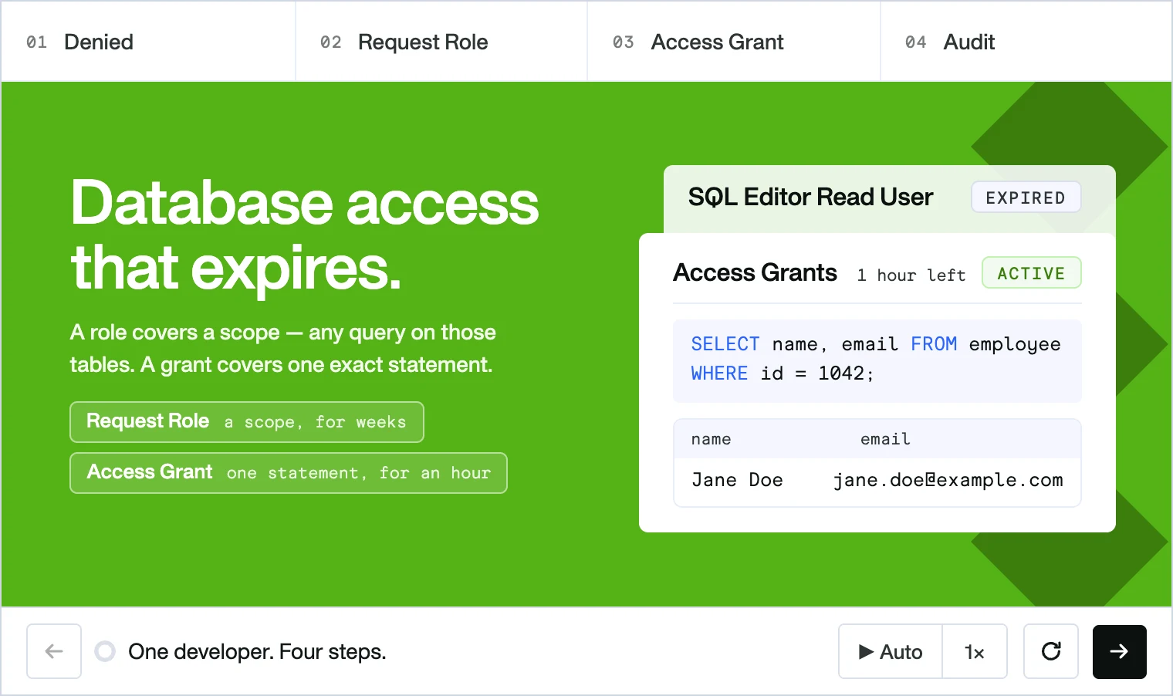Select the Jane Doe cell
Image resolution: width=1173 pixels, height=696 pixels.
pos(737,480)
